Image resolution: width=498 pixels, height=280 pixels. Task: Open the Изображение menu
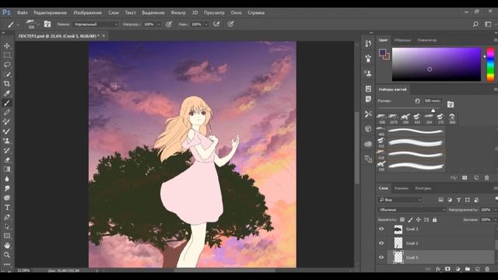coord(87,12)
